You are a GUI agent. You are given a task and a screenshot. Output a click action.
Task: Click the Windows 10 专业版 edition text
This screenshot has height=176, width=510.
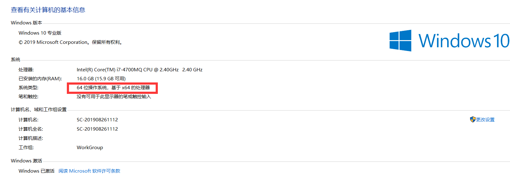pos(40,33)
